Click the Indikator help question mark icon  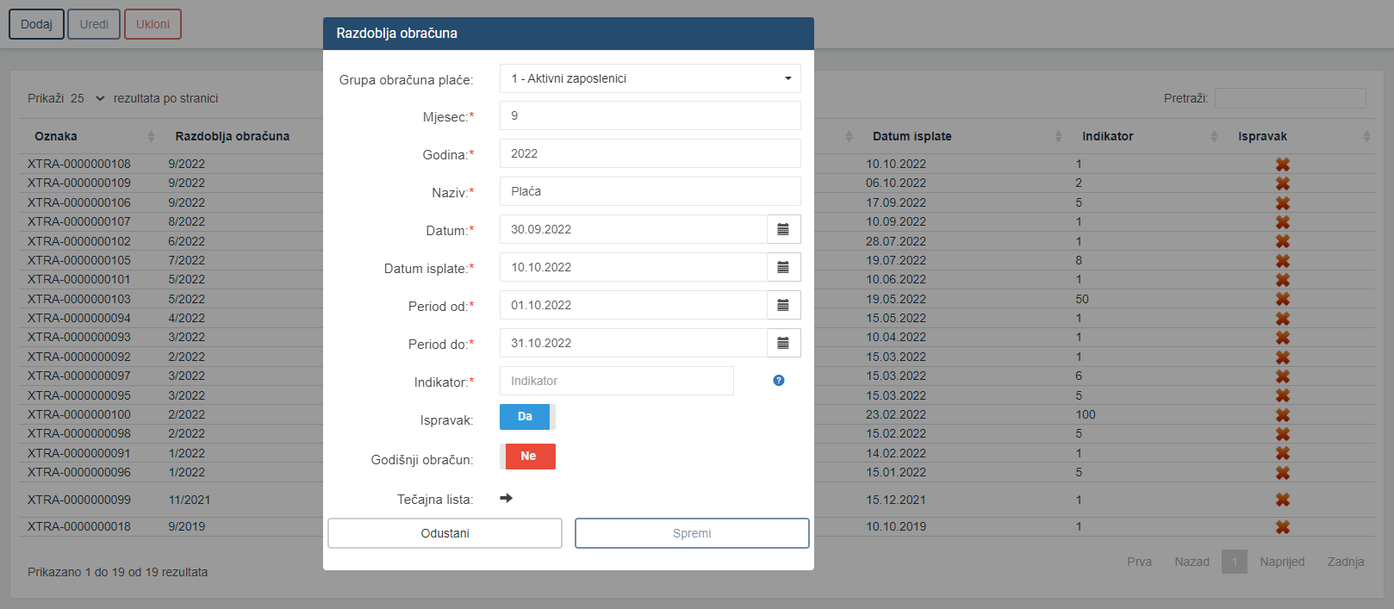click(779, 381)
